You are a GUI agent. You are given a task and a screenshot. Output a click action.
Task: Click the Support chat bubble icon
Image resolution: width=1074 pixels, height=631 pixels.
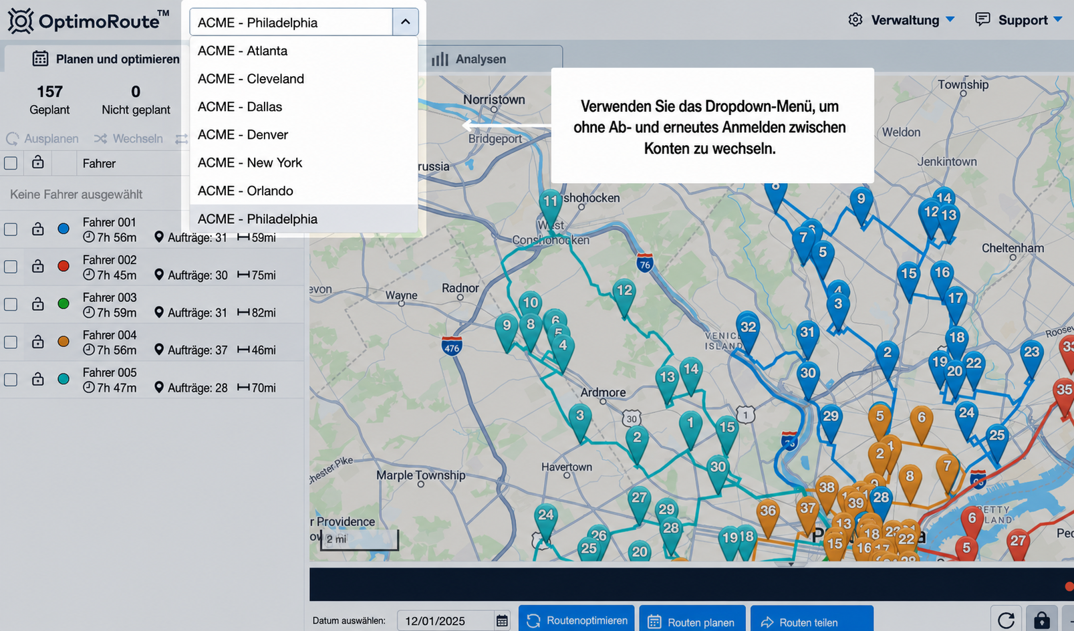coord(982,19)
